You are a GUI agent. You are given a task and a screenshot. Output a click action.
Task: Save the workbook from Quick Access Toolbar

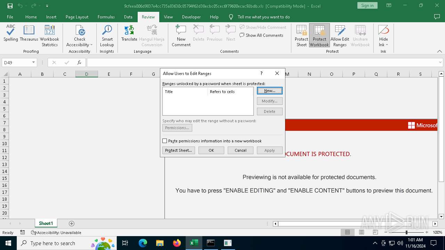point(10,6)
